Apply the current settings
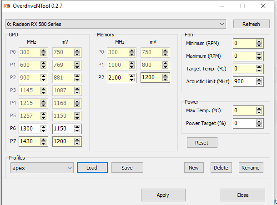The width and height of the screenshot is (277, 205). pos(163,195)
